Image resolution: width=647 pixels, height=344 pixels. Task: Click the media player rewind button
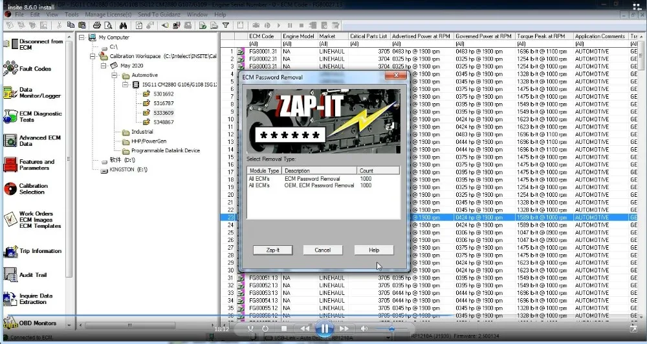(x=305, y=329)
